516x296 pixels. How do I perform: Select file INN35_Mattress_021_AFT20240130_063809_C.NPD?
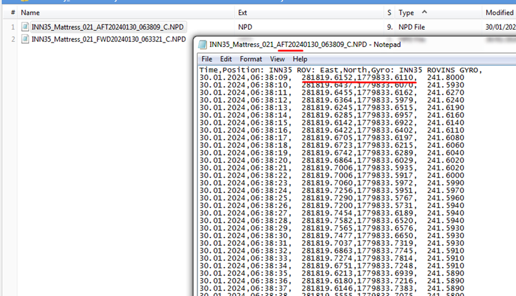click(108, 27)
